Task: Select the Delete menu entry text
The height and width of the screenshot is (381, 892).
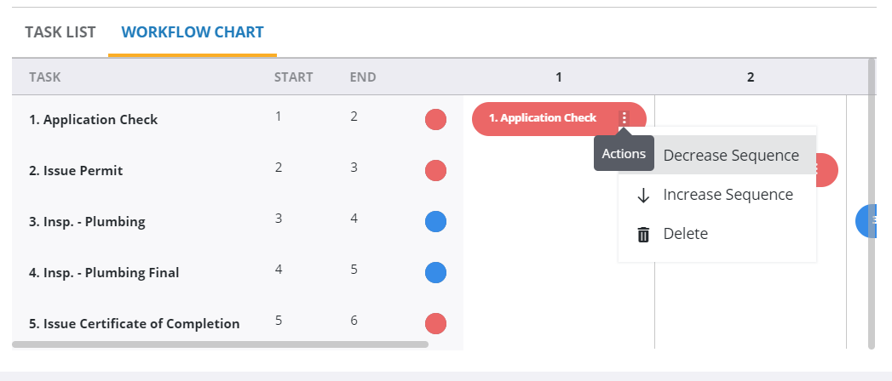Action: point(685,234)
